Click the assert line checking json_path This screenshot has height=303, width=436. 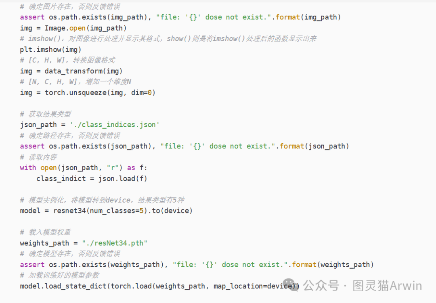[184, 146]
